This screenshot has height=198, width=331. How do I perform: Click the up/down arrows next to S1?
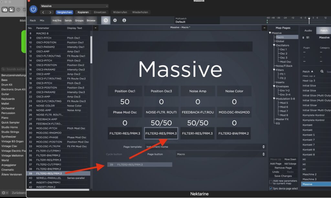[303, 37]
